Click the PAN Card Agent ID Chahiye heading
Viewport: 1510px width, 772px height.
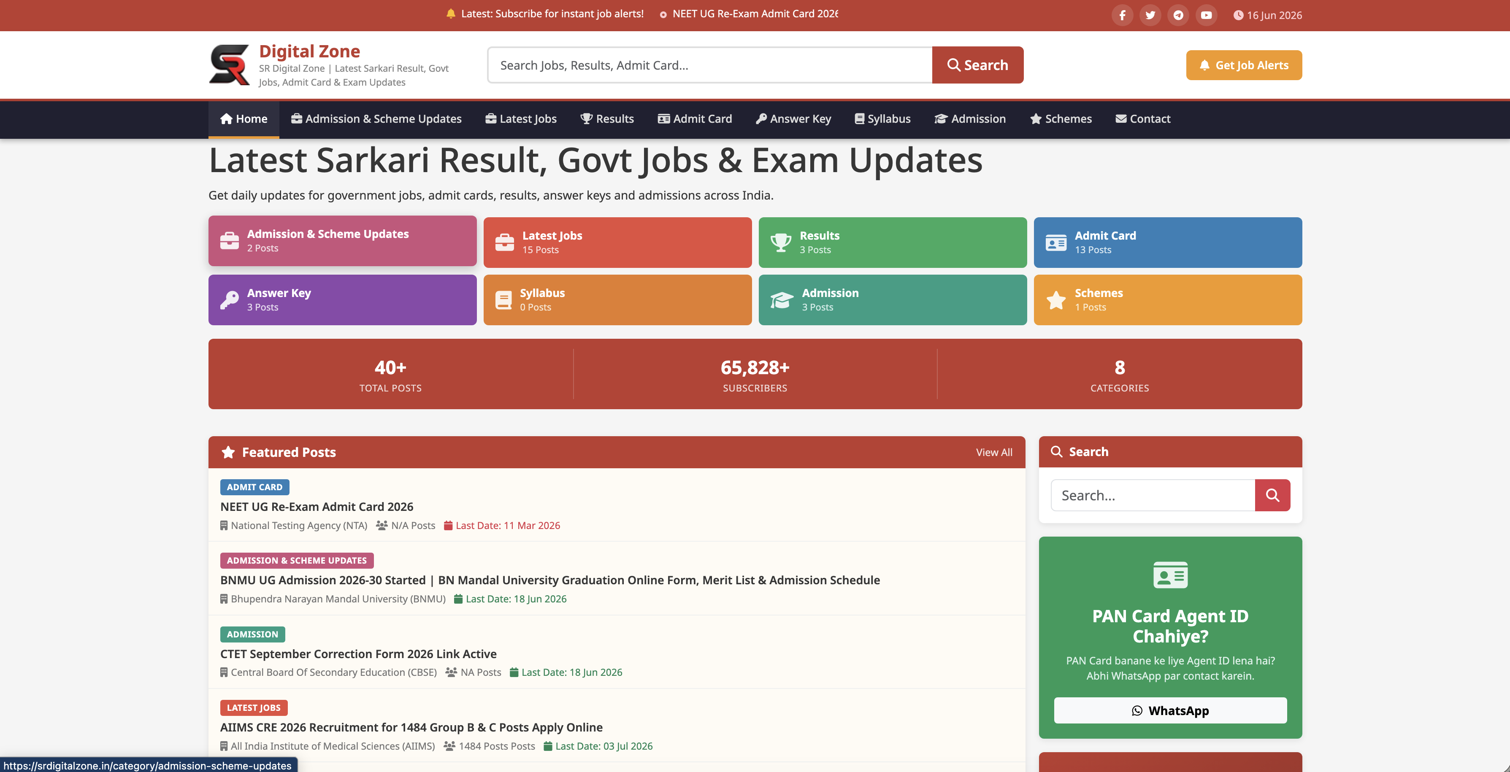(1170, 626)
